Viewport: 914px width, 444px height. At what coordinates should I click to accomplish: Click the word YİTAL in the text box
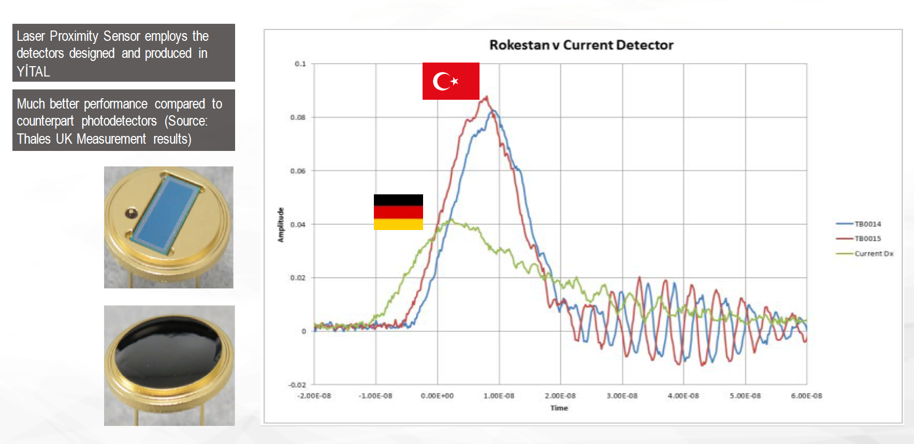33,71
